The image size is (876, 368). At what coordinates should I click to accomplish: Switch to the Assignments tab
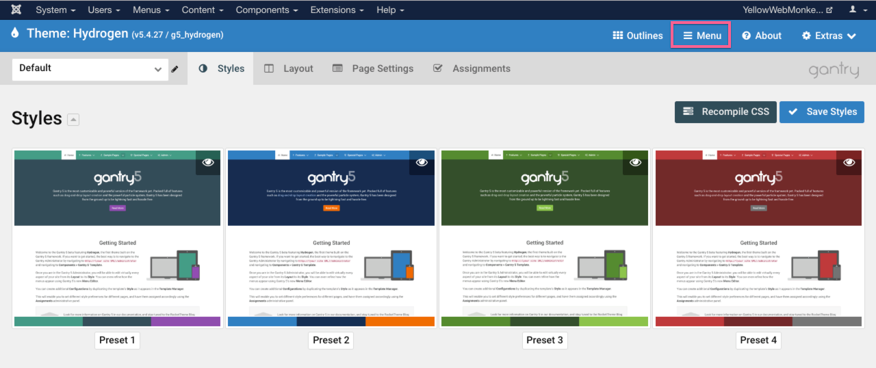coord(472,68)
